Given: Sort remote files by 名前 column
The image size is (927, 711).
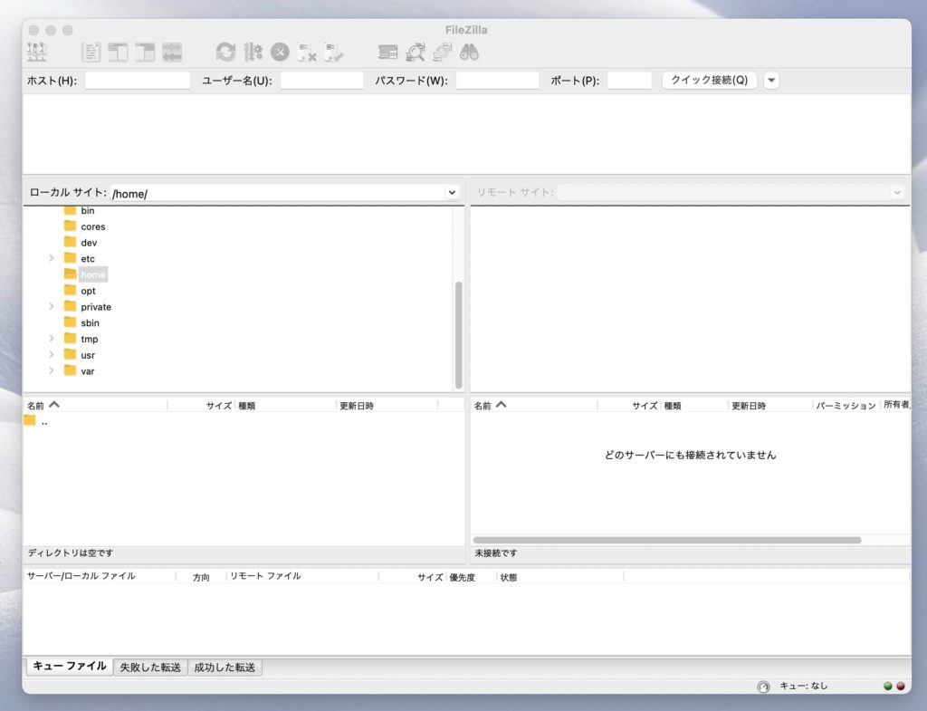Looking at the screenshot, I should (x=534, y=405).
